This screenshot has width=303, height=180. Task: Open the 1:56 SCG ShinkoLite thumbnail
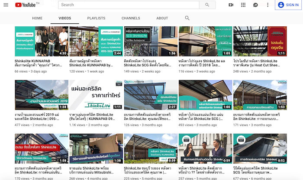[151, 42]
